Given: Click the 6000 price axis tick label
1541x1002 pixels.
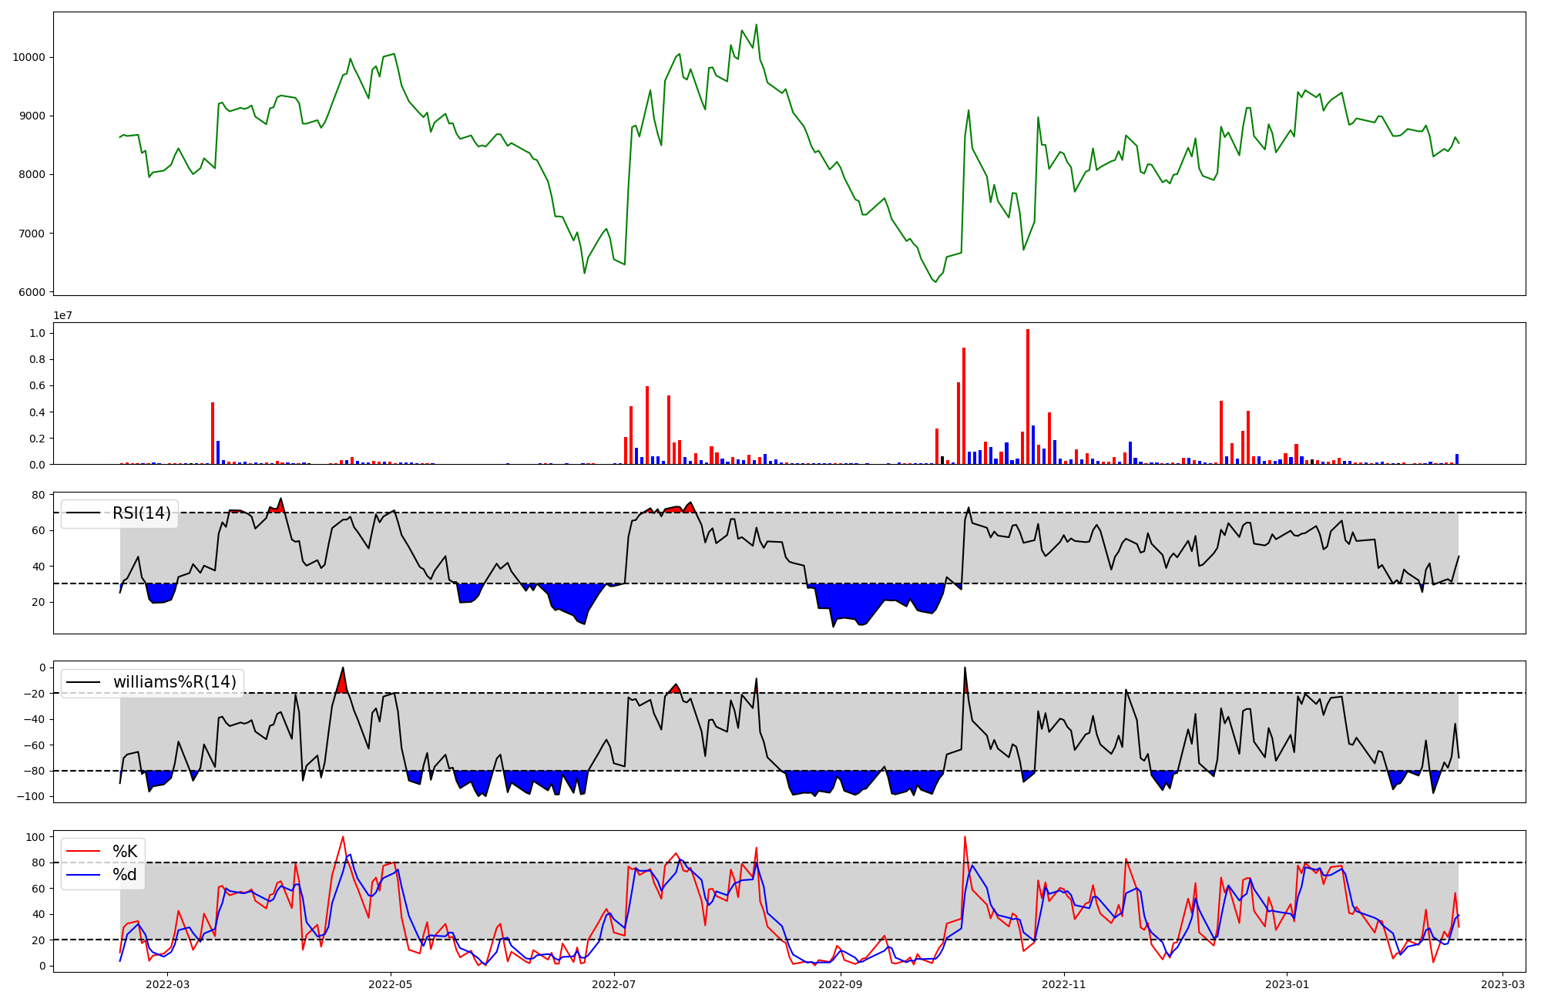Looking at the screenshot, I should 32,292.
